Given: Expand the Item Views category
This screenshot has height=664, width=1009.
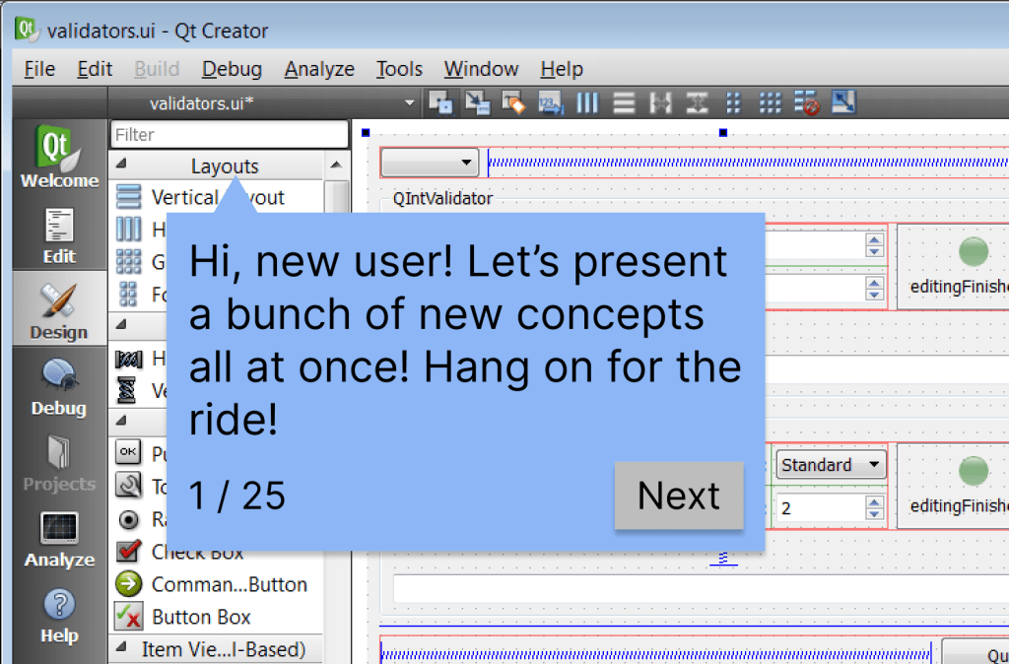Looking at the screenshot, I should pos(223,649).
